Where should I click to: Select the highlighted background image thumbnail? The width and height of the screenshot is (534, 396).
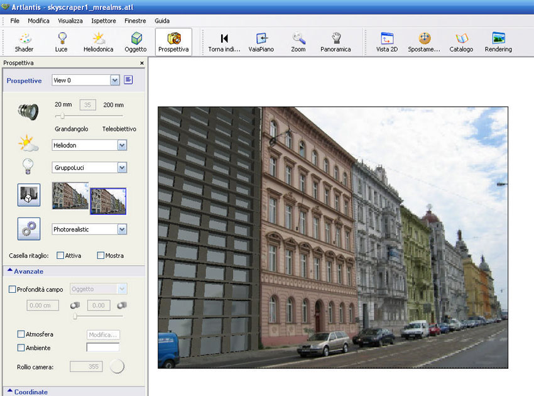click(x=107, y=201)
